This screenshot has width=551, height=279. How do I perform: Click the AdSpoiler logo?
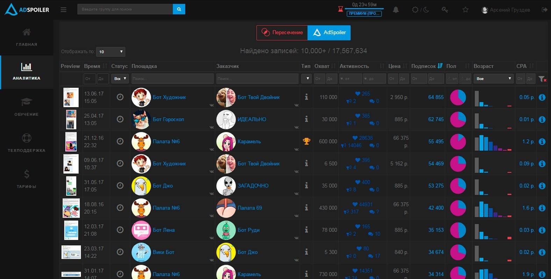tap(27, 10)
